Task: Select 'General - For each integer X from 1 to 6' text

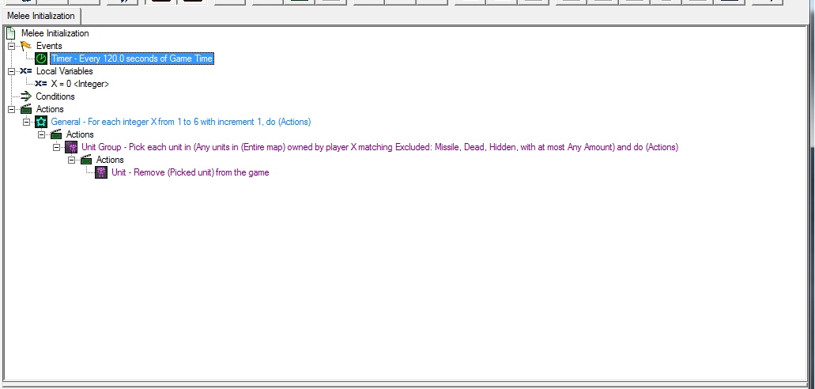Action: [181, 122]
